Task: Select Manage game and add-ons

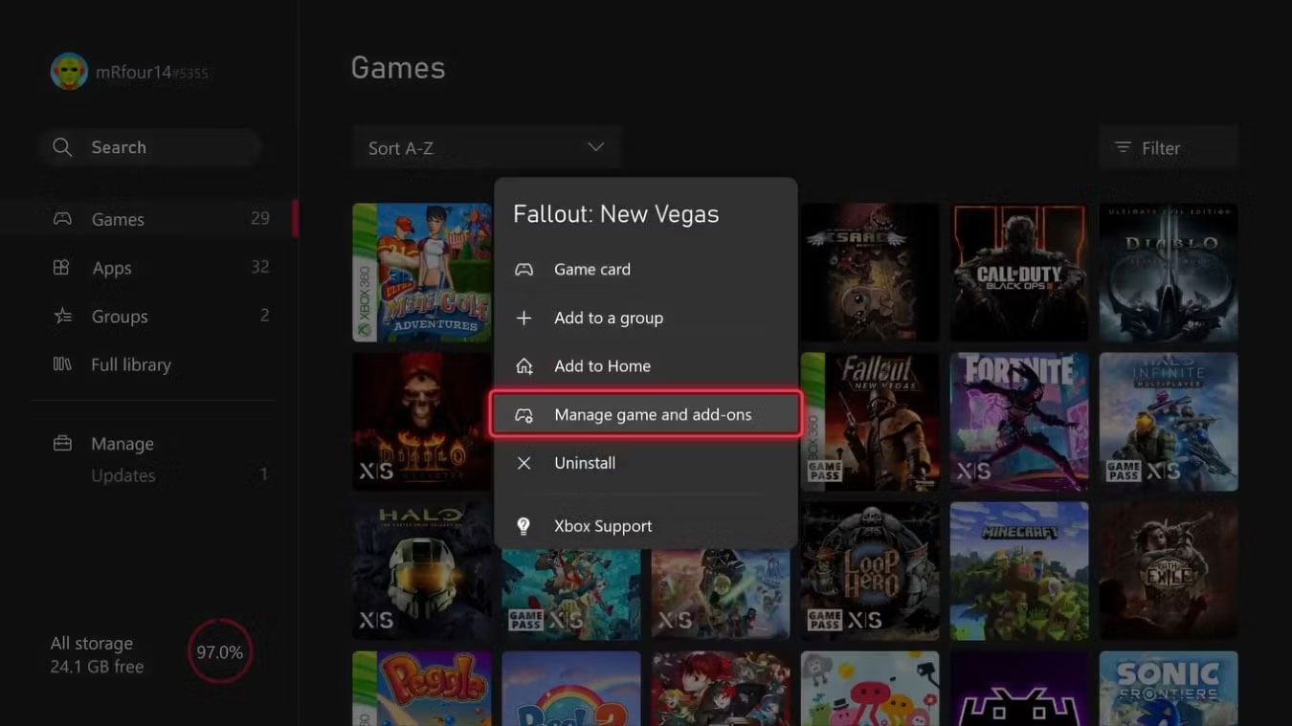Action: click(646, 414)
